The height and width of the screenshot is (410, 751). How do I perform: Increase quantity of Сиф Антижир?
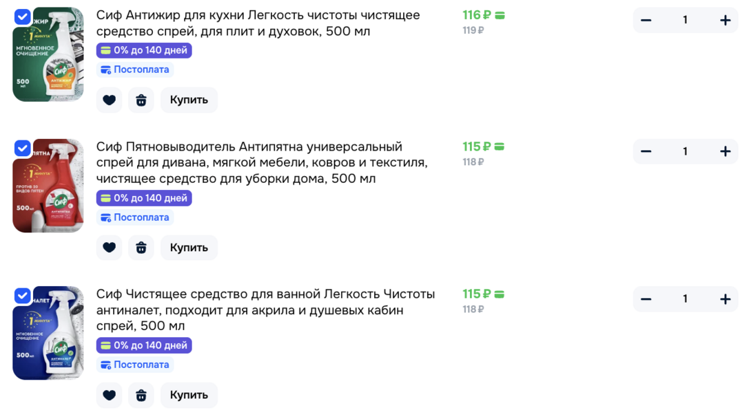point(725,20)
